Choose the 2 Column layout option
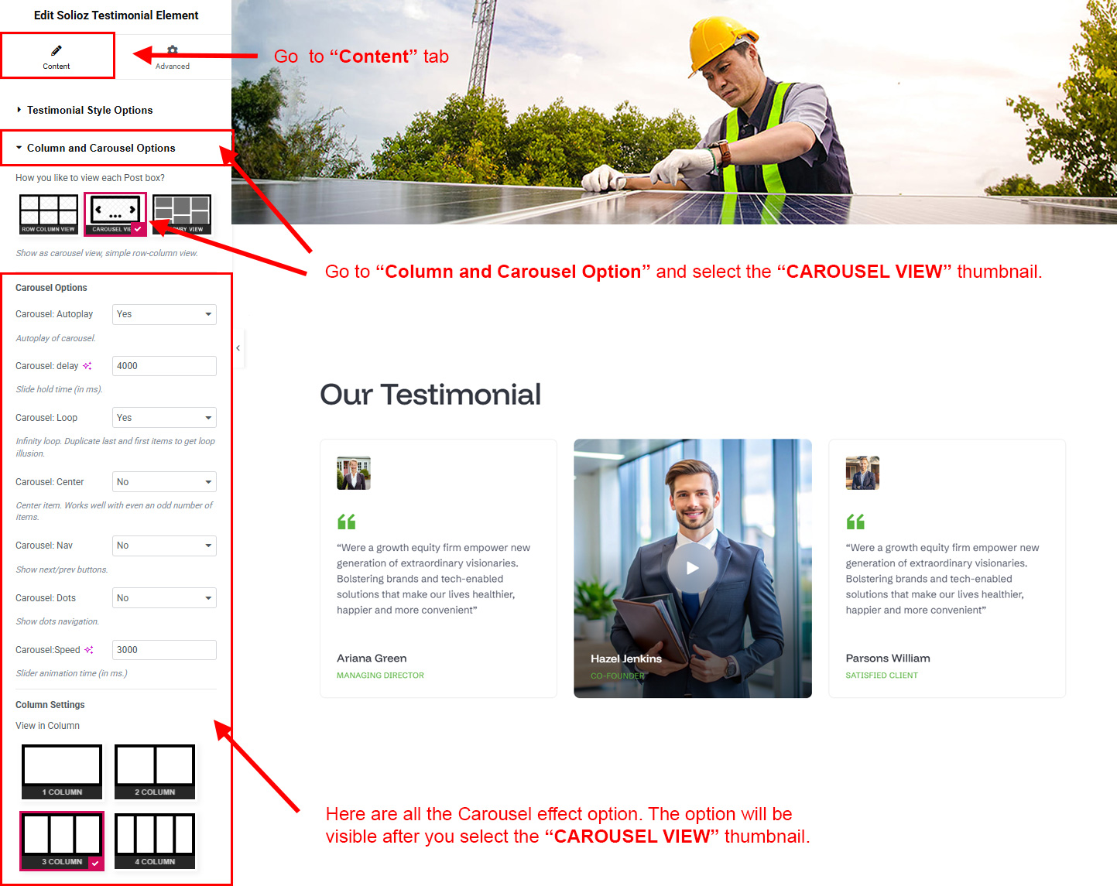 coord(155,771)
